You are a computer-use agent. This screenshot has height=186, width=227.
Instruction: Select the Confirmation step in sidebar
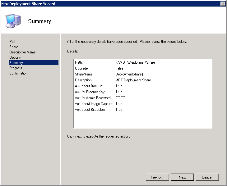[18, 73]
